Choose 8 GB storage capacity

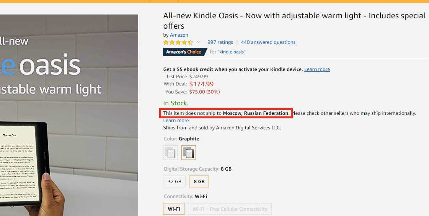pyautogui.click(x=199, y=182)
